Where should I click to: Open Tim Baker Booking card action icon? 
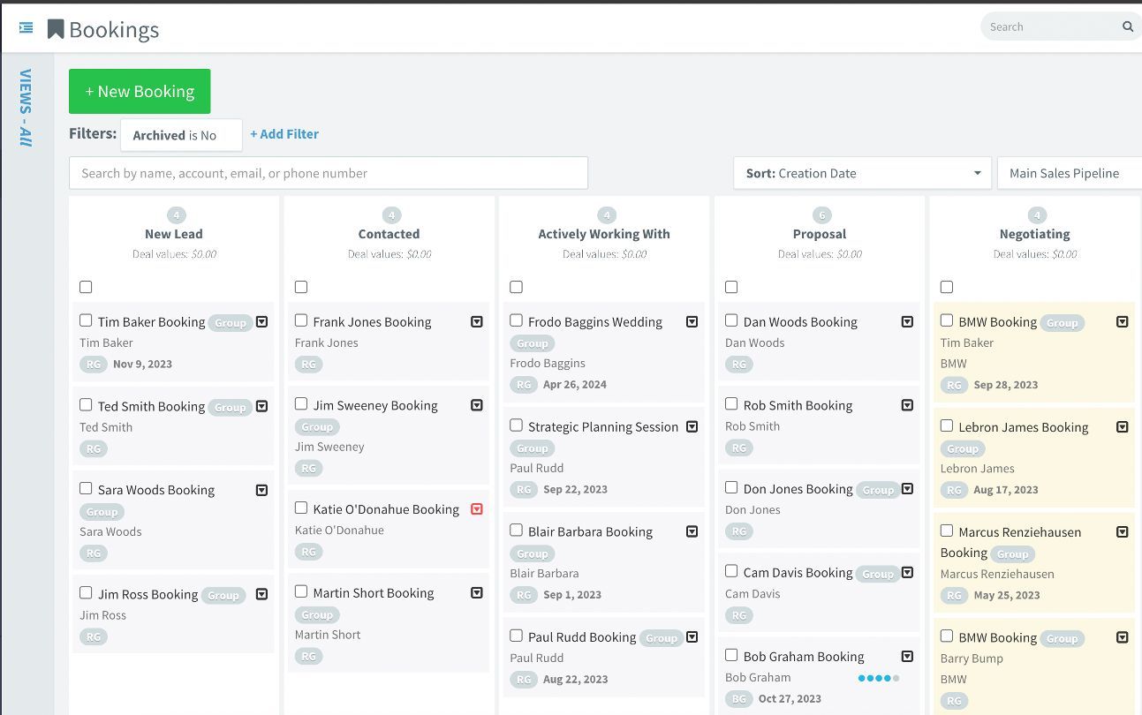click(261, 322)
